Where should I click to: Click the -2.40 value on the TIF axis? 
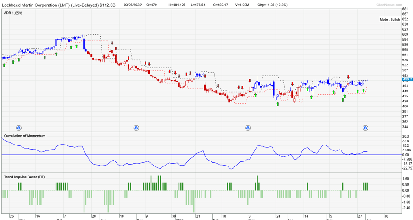click(x=406, y=208)
